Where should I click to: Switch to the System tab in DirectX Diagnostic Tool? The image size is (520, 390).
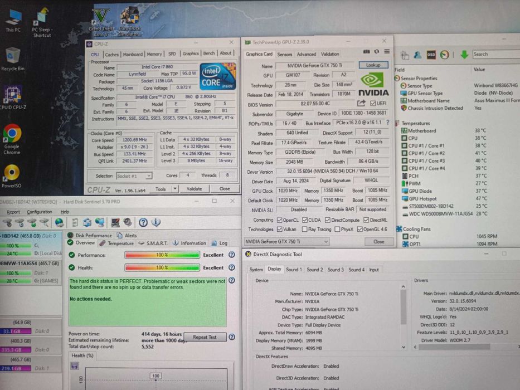[x=256, y=270]
